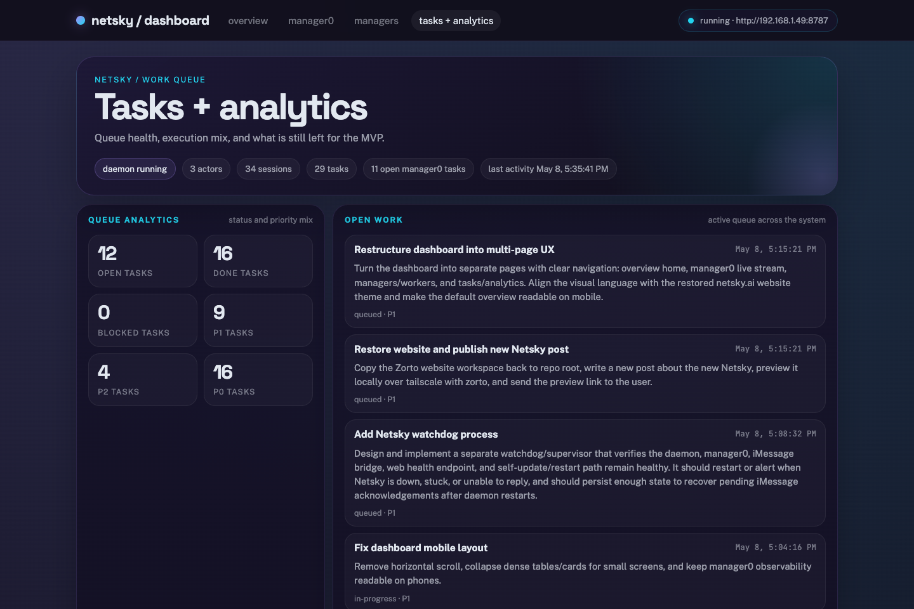Viewport: 914px width, 609px height.
Task: Click the timestamp on the Restore website task
Action: (x=776, y=349)
